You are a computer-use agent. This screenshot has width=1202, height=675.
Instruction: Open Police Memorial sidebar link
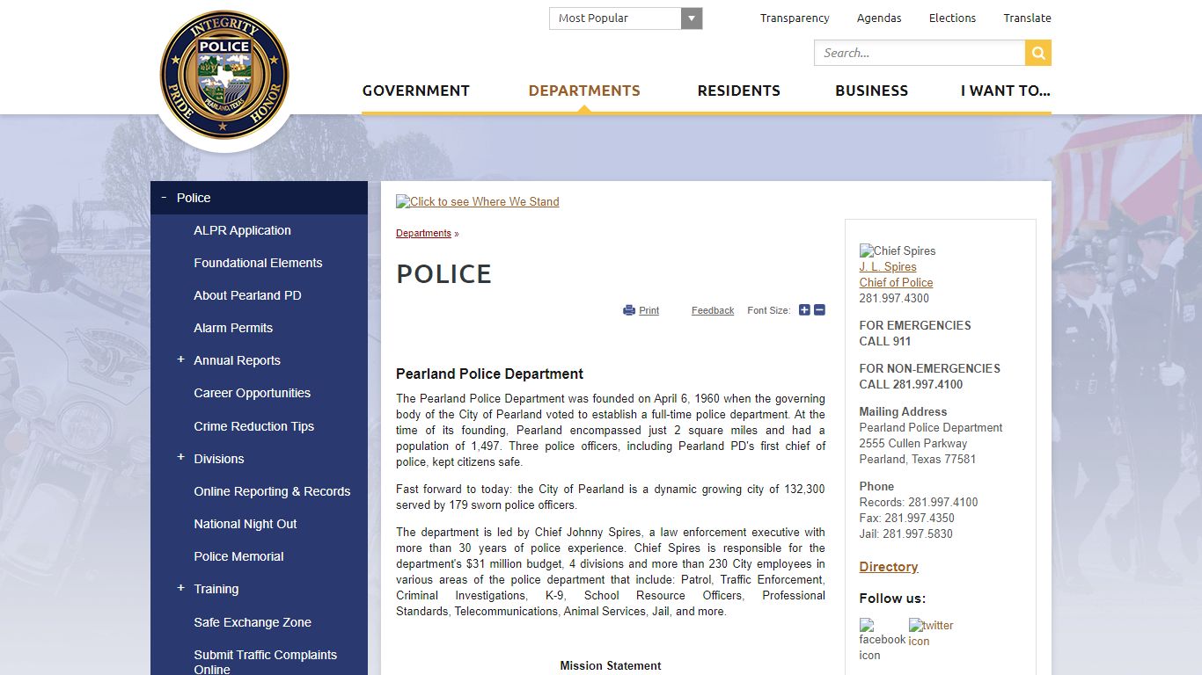238,556
